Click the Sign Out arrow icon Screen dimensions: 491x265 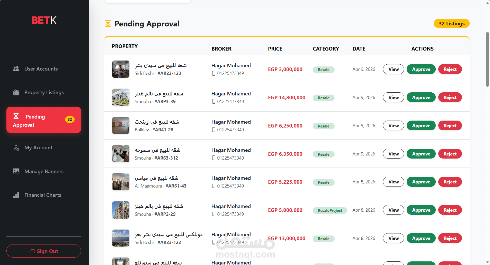(x=32, y=251)
